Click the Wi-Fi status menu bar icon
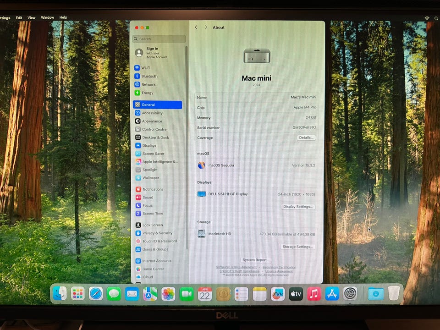Image resolution: width=440 pixels, height=330 pixels. point(427,18)
